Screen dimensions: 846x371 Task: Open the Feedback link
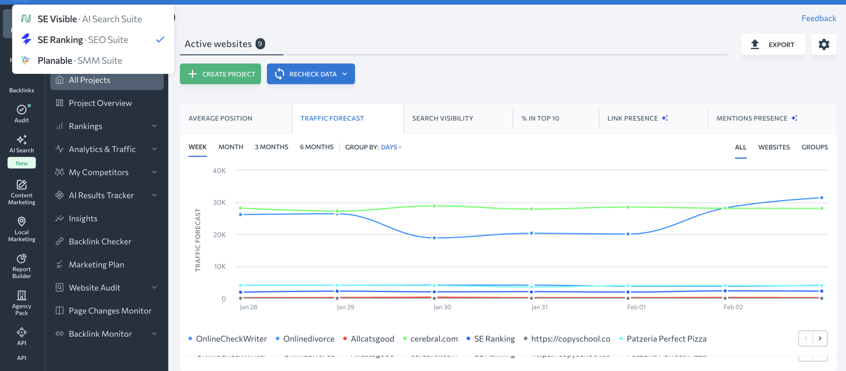(x=819, y=18)
